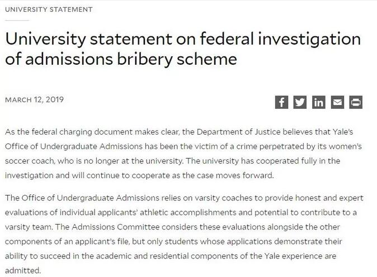Viewport: 377px width, 277px height.
Task: Click the second paragraph beginning 'The Office of'
Action: pyautogui.click(x=184, y=234)
